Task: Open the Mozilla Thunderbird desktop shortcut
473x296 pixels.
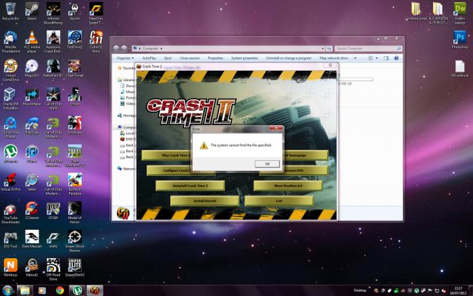Action: coord(11,42)
